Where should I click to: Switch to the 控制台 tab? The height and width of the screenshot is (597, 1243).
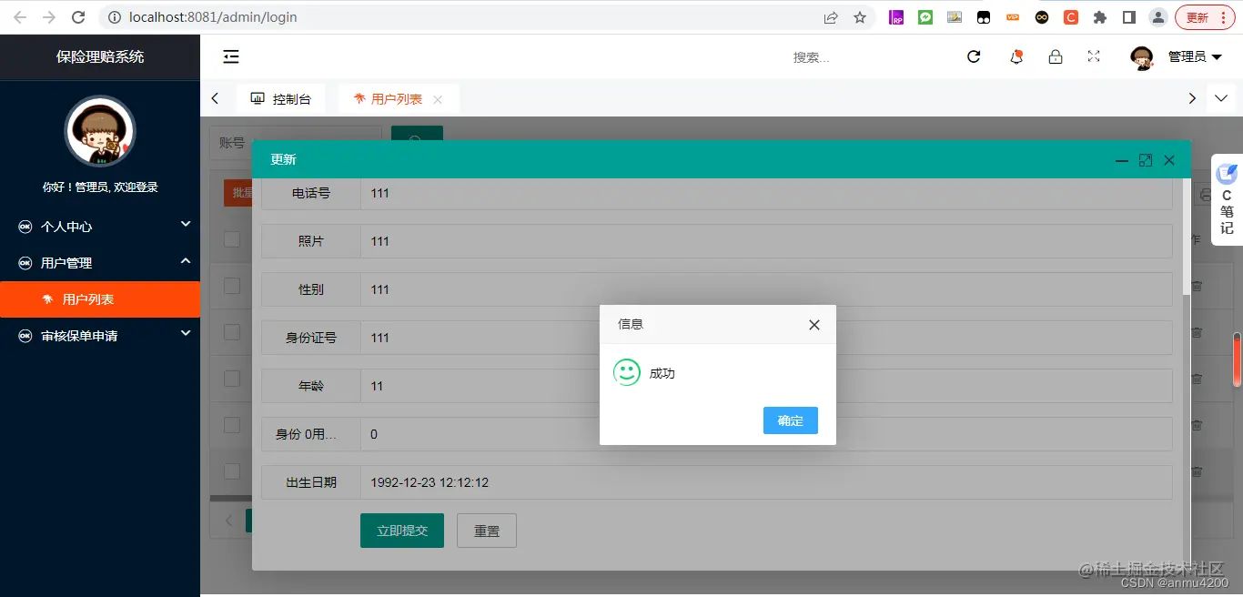(x=281, y=98)
